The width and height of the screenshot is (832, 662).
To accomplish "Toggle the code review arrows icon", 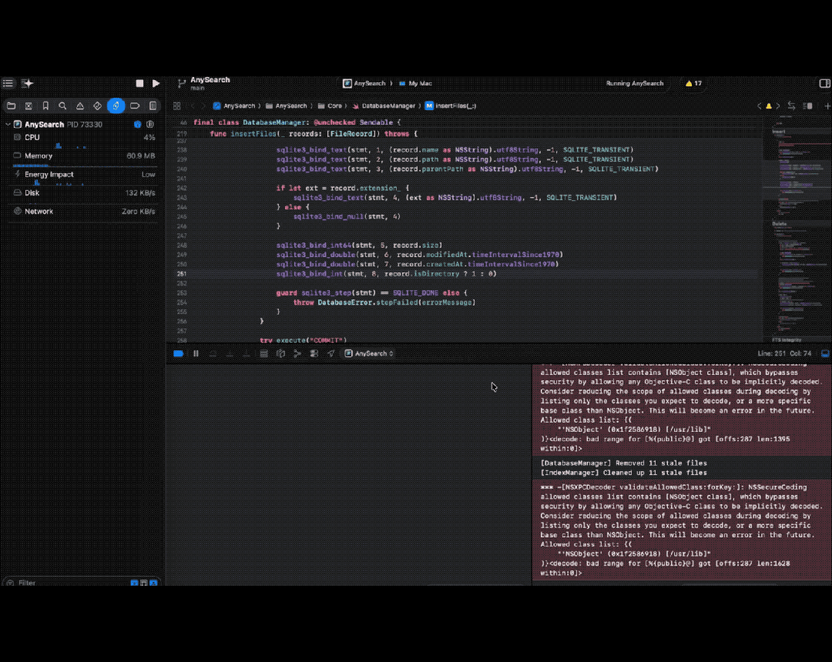I will click(791, 106).
